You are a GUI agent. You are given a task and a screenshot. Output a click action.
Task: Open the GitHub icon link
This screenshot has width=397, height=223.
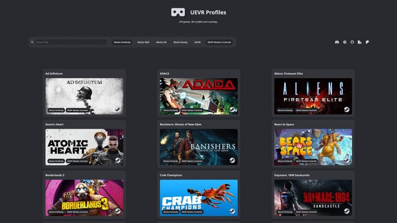click(352, 42)
